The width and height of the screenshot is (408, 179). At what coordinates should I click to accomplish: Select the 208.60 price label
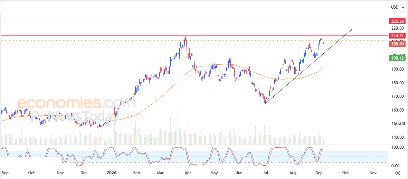point(396,44)
